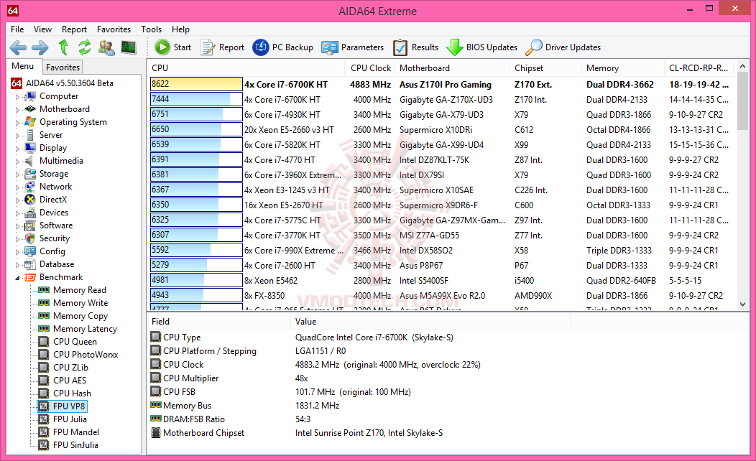Click the results list scroll-up arrow
This screenshot has width=756, height=461.
point(742,66)
